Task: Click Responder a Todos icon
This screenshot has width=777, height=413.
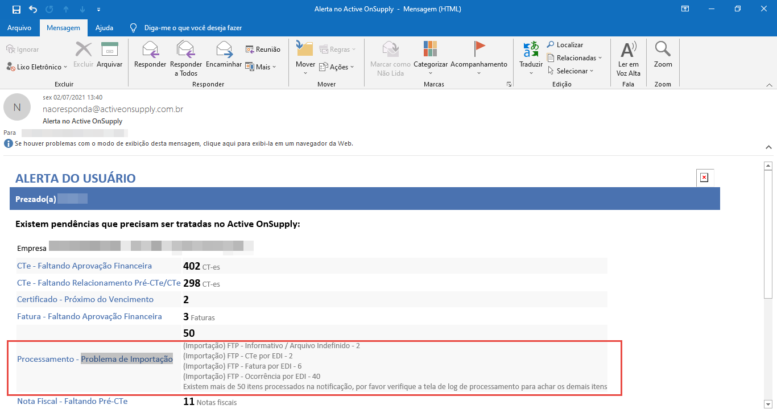Action: point(186,51)
